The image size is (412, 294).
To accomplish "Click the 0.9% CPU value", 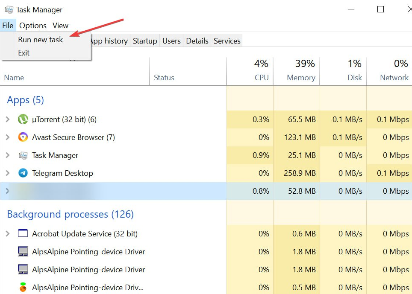I will [261, 155].
